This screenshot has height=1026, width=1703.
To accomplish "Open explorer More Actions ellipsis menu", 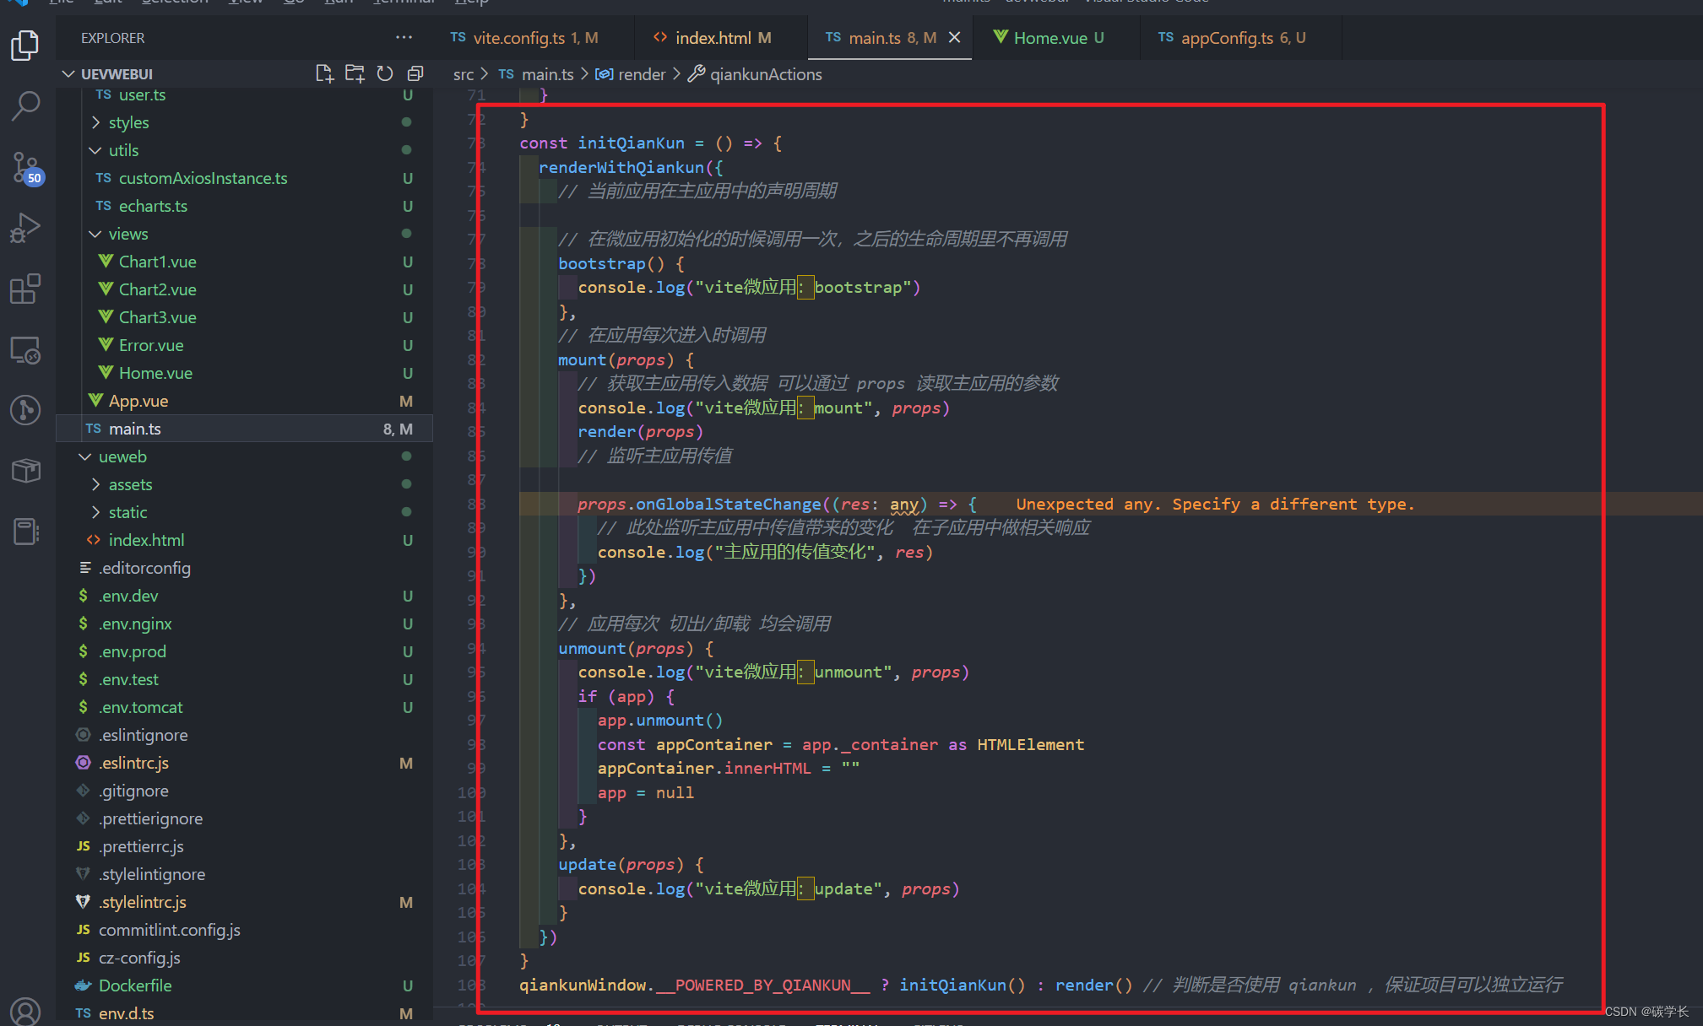I will coord(404,37).
